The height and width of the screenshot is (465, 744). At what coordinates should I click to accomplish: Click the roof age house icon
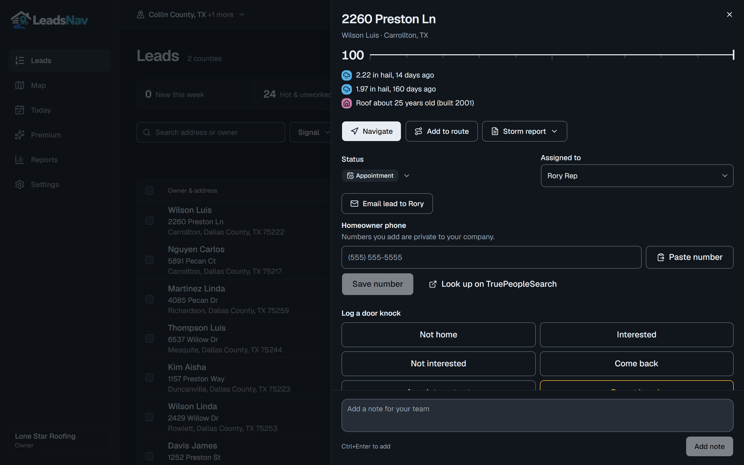coord(346,103)
